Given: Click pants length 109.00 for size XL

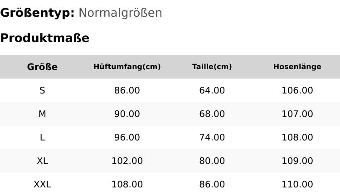Looking at the screenshot, I should click(x=297, y=161).
